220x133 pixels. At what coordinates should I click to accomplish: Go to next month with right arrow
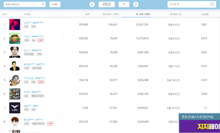tap(136, 4)
